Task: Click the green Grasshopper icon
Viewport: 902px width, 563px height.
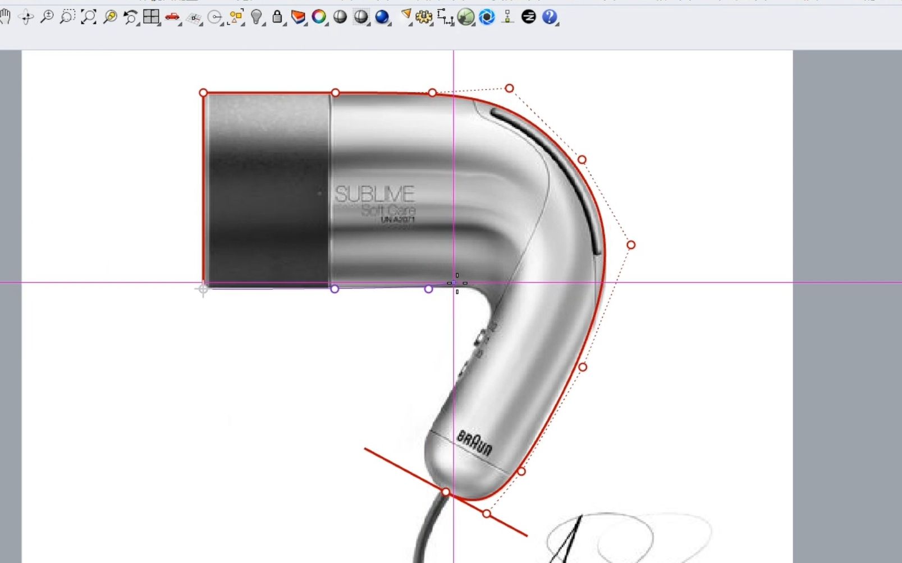Action: (x=466, y=17)
